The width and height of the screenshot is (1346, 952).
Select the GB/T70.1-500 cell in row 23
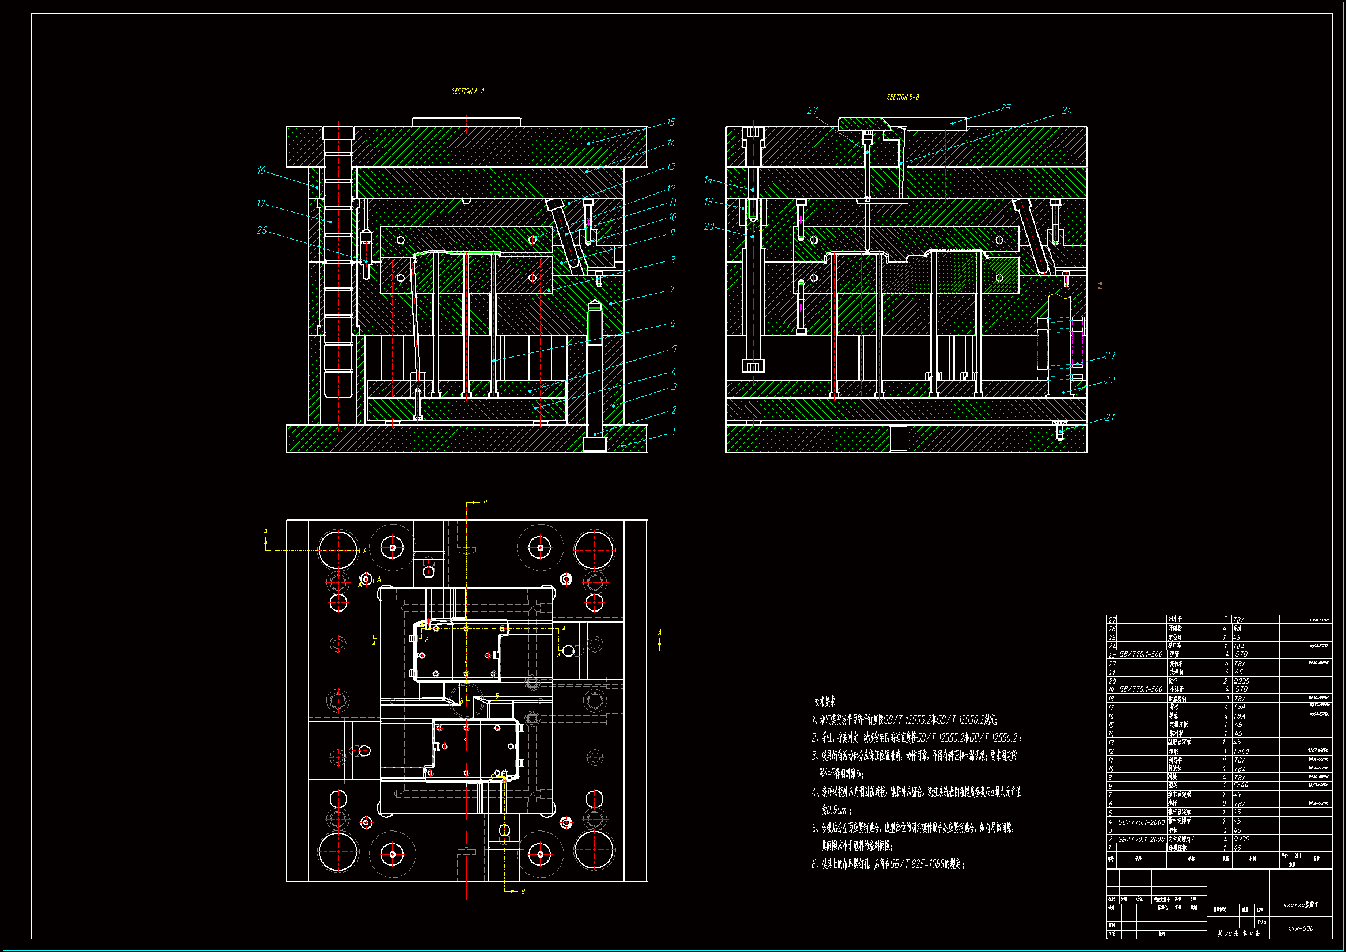click(x=1140, y=654)
